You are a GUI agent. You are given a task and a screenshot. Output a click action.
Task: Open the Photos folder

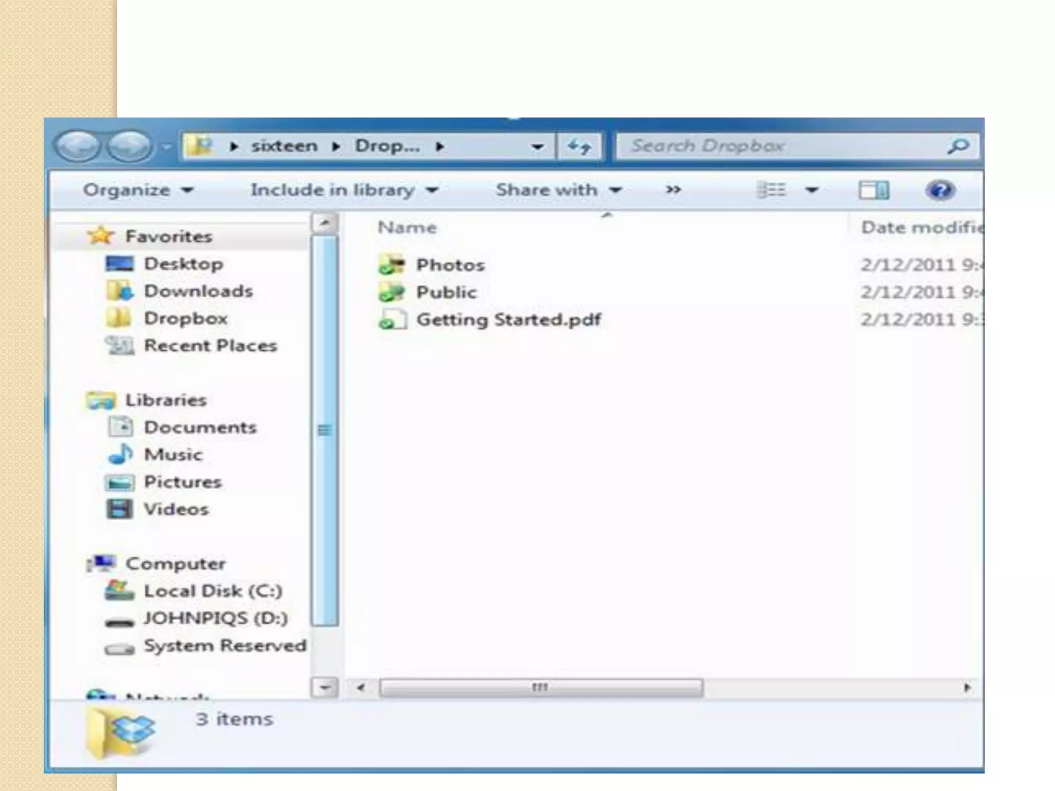click(x=450, y=265)
